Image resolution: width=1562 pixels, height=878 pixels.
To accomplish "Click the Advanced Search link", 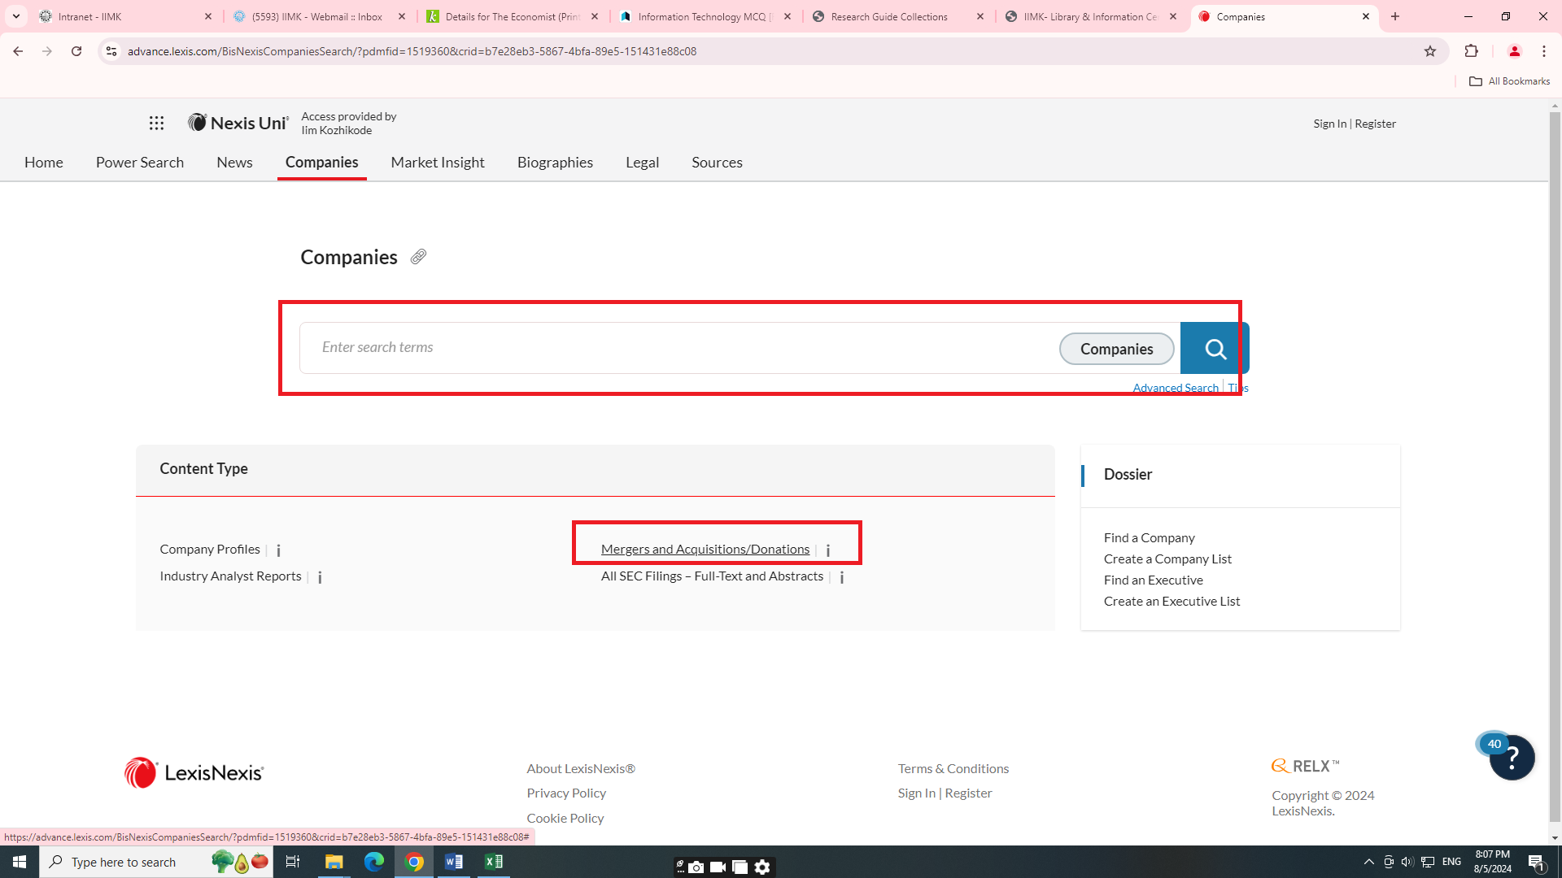I will (1175, 388).
